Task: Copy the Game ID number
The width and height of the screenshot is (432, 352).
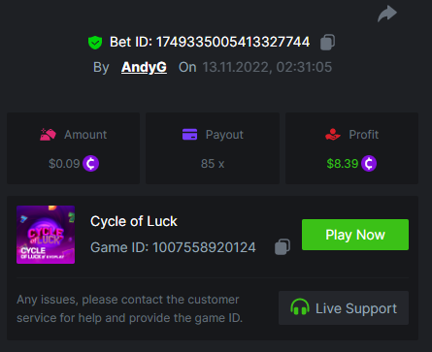Action: [x=282, y=247]
